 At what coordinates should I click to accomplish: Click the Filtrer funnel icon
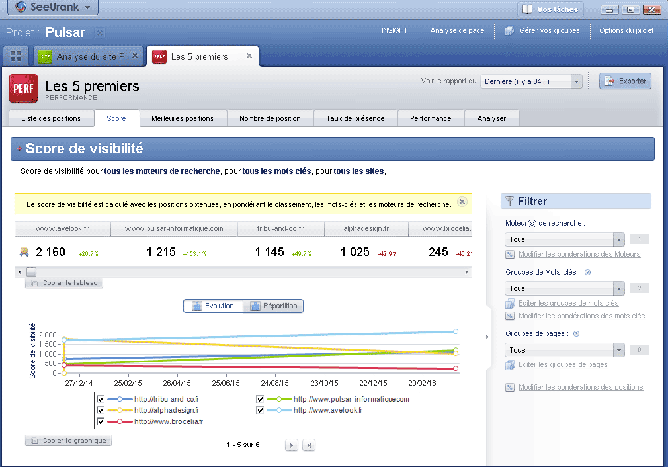pos(509,201)
